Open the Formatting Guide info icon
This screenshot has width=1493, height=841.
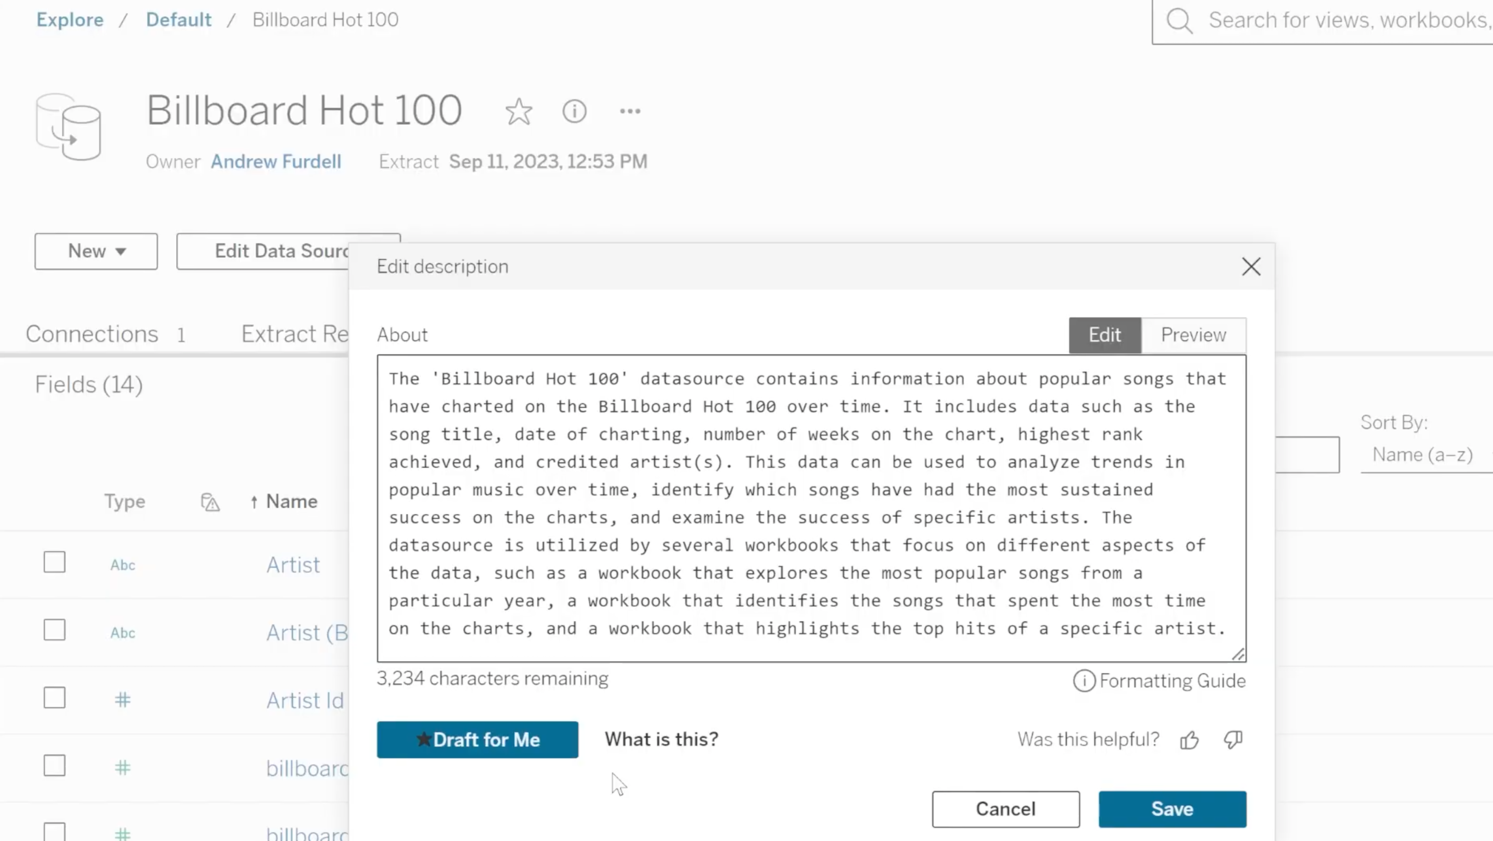tap(1084, 681)
